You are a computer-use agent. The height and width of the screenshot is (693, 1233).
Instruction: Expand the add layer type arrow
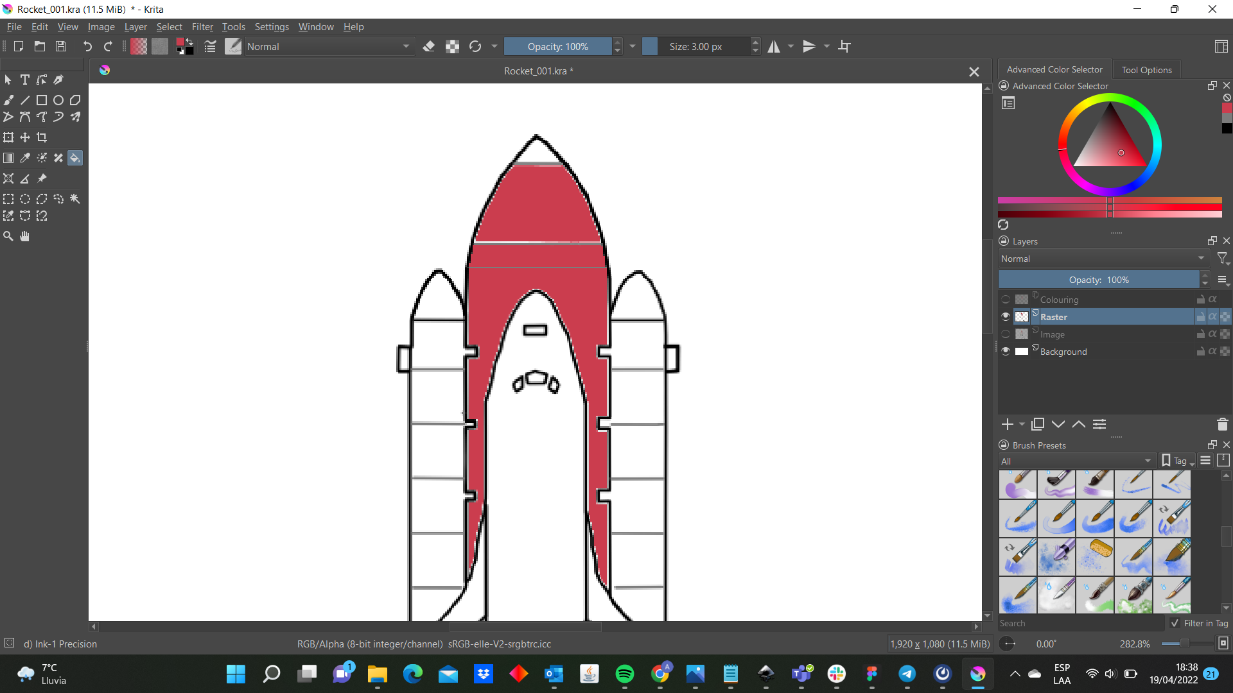point(1022,424)
